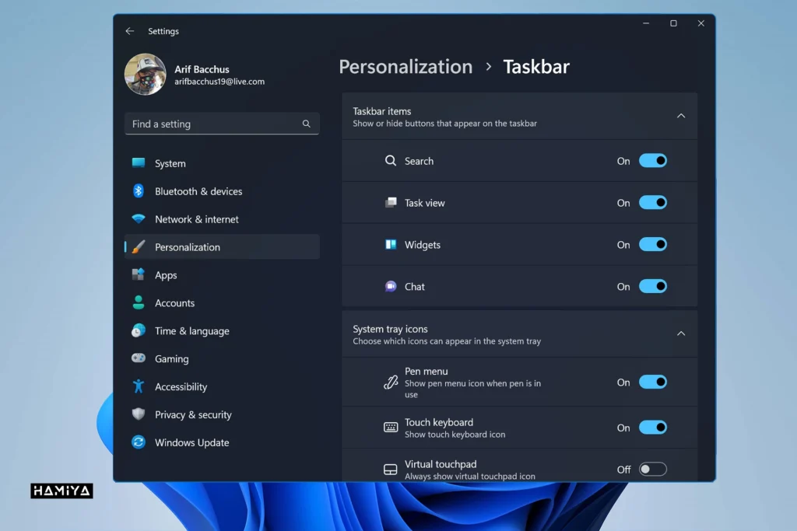Click the Widgets row icon
797x531 pixels.
pos(391,245)
